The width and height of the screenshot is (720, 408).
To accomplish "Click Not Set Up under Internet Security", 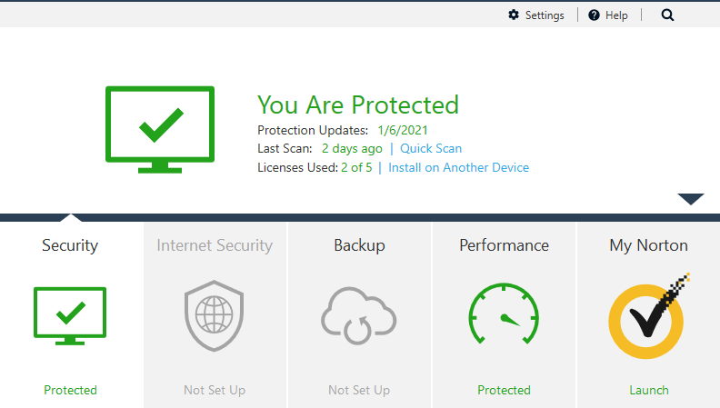I will point(215,390).
